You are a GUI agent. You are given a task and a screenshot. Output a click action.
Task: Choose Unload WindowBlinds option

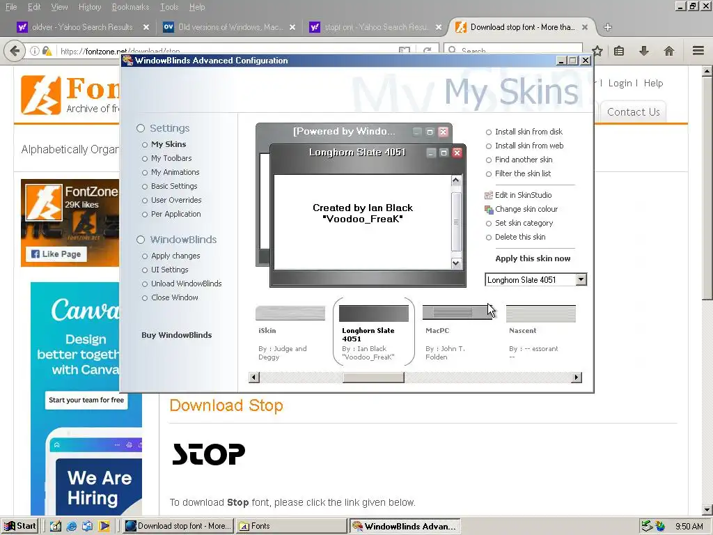[186, 284]
